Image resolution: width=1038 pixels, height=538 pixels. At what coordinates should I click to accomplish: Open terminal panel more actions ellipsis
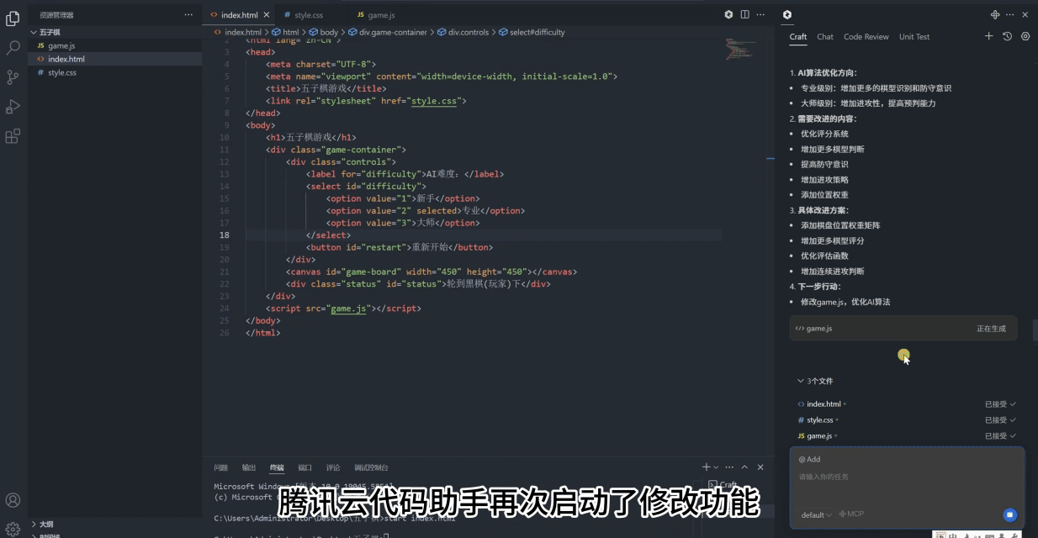click(728, 467)
